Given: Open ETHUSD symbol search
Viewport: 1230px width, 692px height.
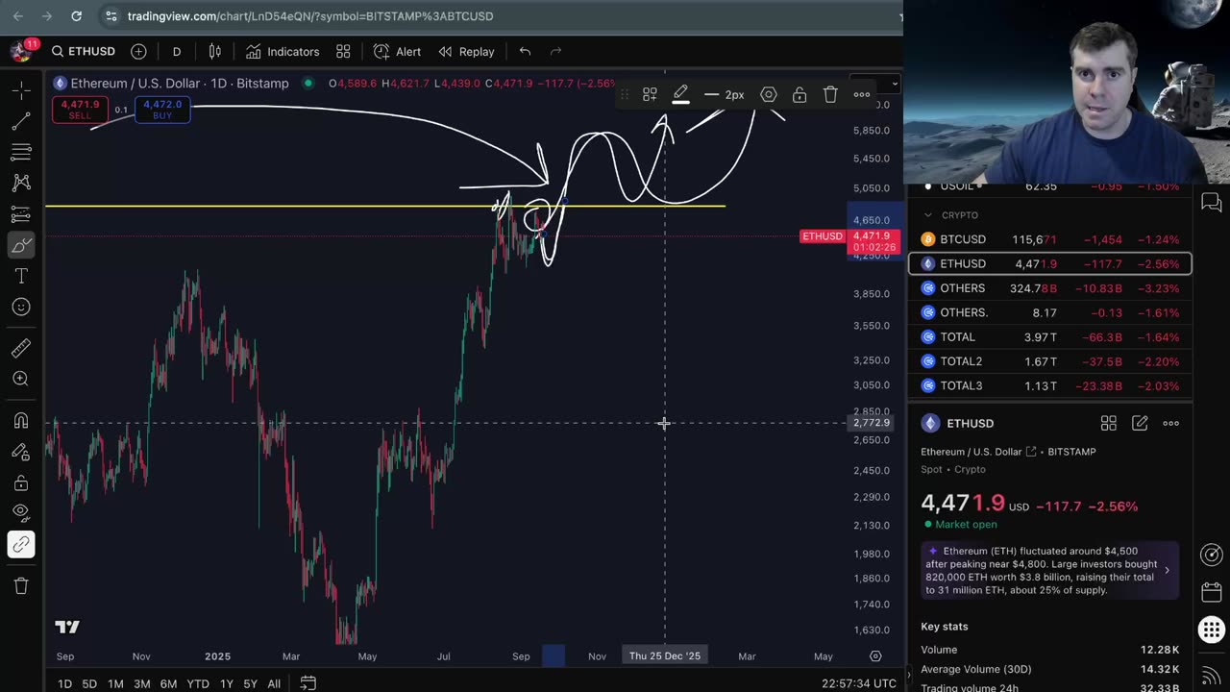Looking at the screenshot, I should click(84, 52).
